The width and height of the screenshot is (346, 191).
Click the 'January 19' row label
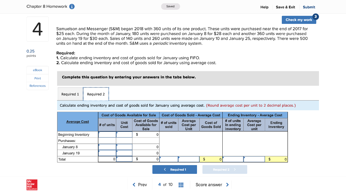[x=71, y=153]
